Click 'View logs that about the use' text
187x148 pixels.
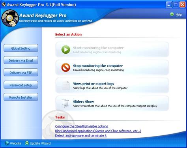100,88
